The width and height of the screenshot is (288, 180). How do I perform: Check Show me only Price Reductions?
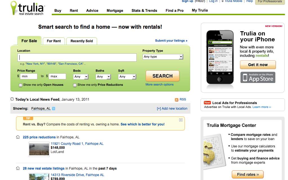75,85
